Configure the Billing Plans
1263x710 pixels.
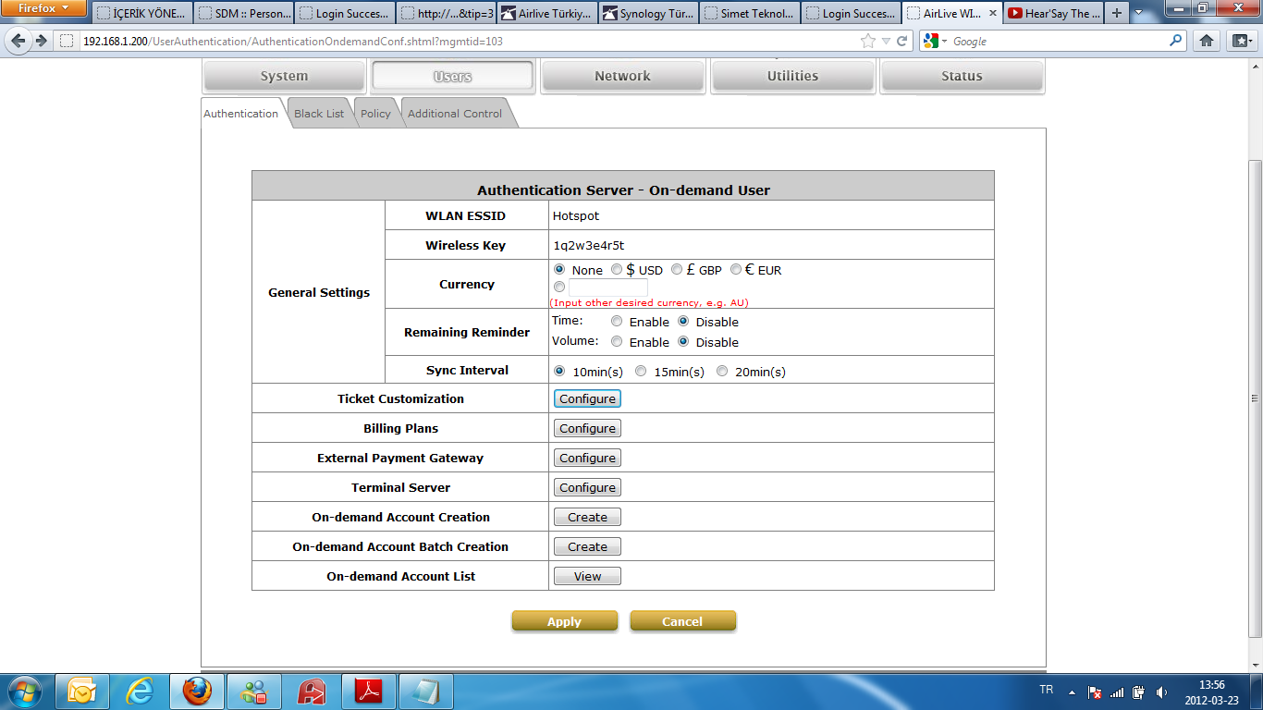click(587, 428)
